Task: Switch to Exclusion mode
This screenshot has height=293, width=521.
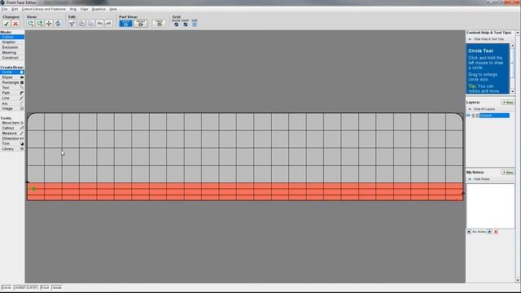Action: 12,47
